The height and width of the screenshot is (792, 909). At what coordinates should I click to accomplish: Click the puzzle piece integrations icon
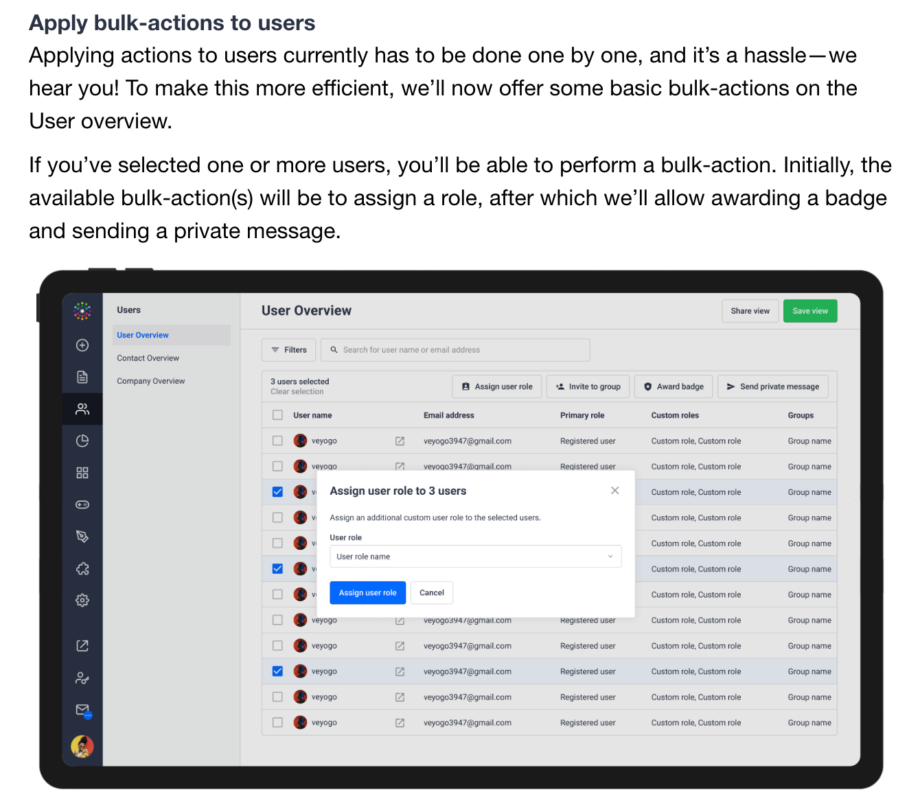pos(82,568)
